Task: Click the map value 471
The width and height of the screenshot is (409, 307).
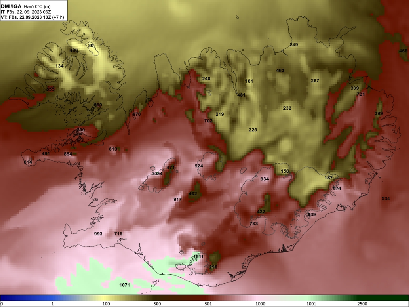Action: pos(170,167)
